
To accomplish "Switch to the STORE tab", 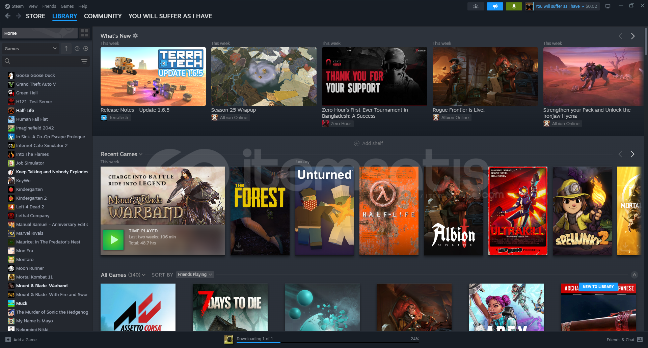I will 35,16.
